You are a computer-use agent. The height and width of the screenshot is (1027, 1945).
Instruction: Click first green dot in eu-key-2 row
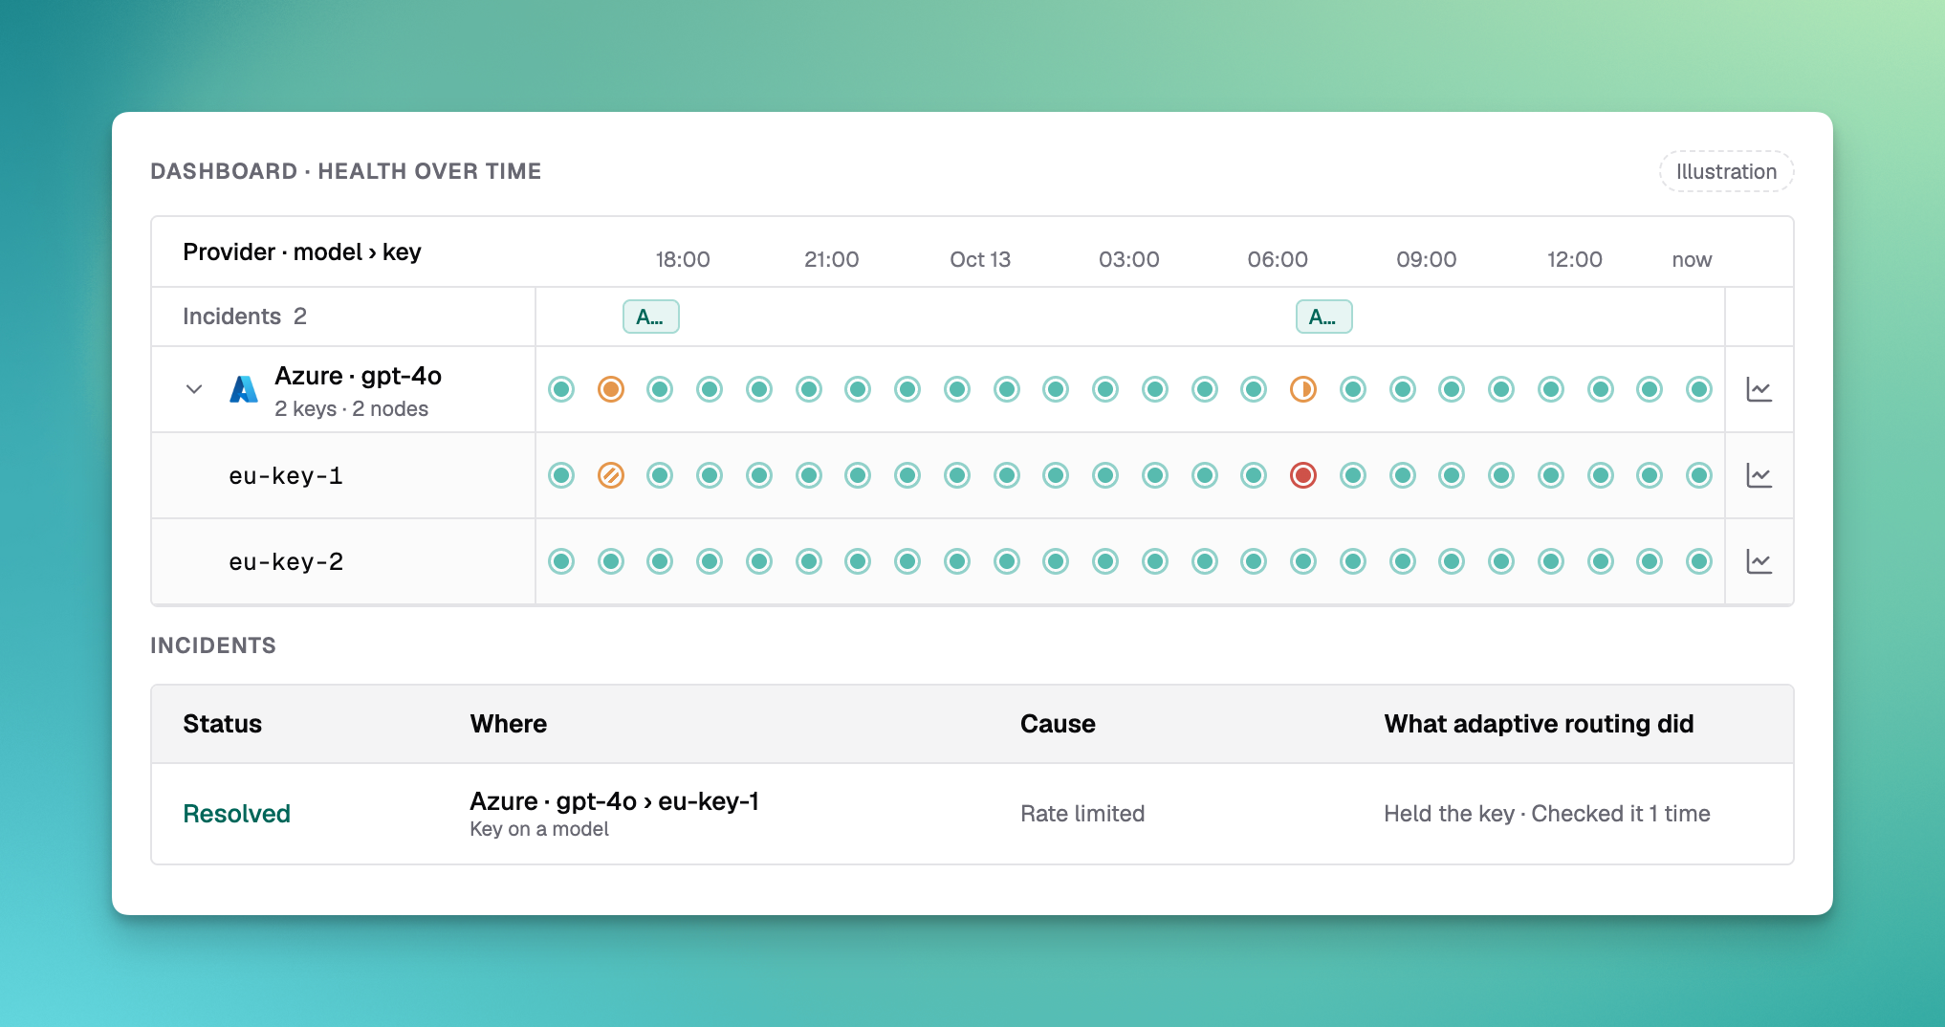point(561,561)
